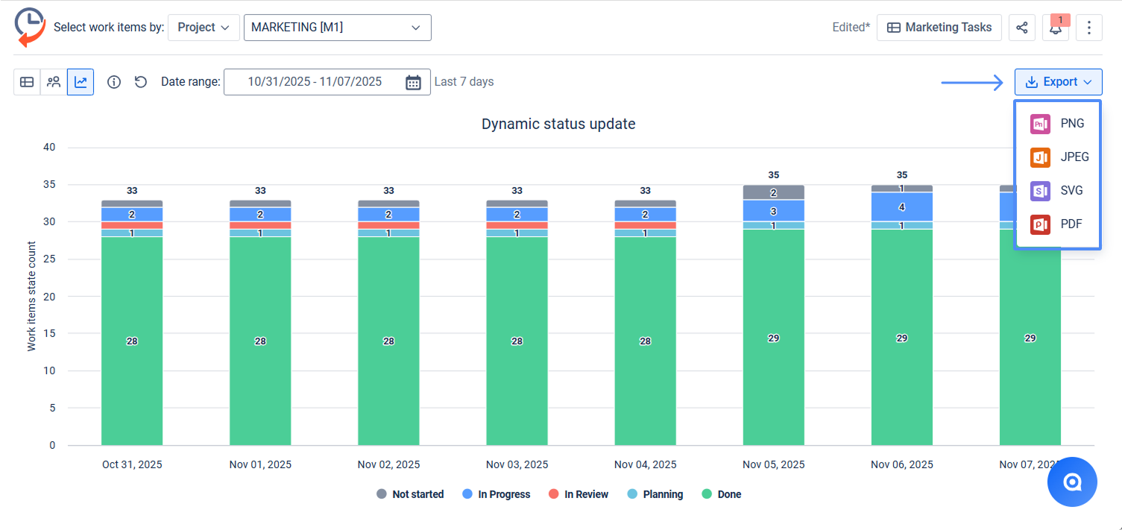Viewport: 1122px width, 530px height.
Task: Open the notifications bell icon
Action: [1056, 28]
